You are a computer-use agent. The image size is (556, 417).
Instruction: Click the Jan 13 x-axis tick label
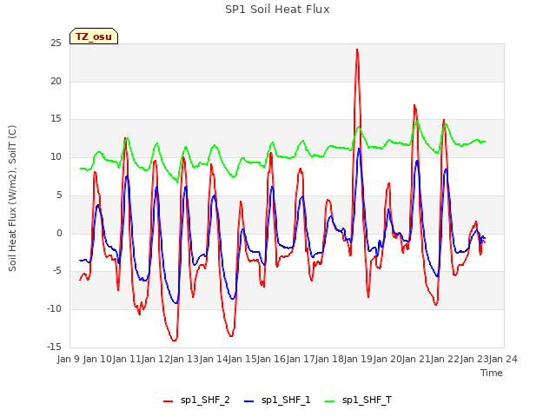(184, 359)
